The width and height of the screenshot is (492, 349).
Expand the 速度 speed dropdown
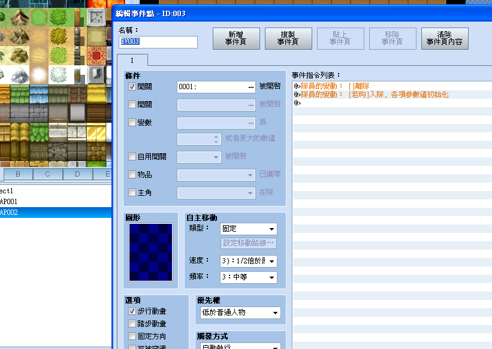click(249, 261)
